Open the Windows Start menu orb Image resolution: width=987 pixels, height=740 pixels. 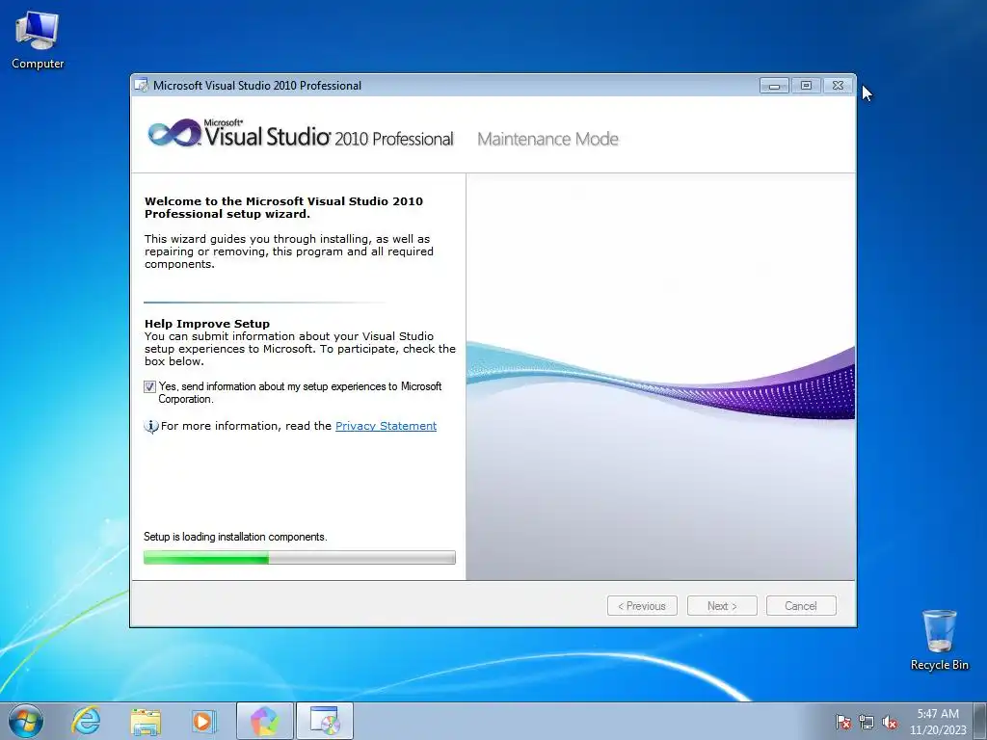coord(26,721)
